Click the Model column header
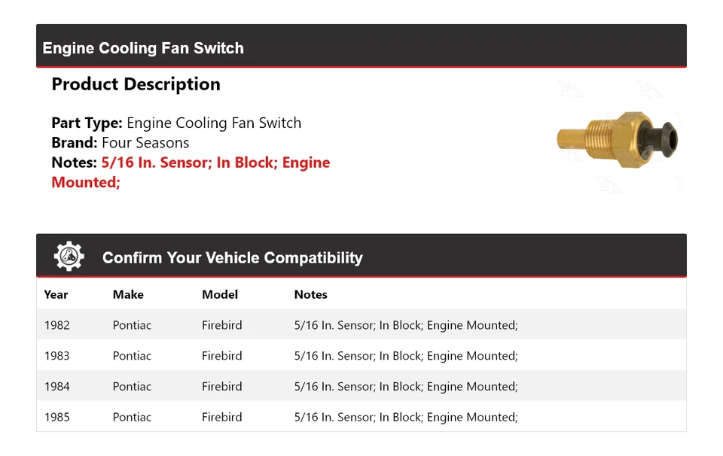The width and height of the screenshot is (723, 456). click(220, 294)
